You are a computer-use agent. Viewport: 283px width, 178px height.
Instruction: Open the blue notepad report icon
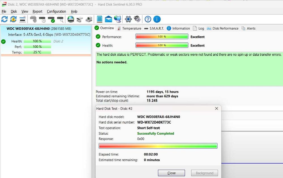tap(99, 19)
